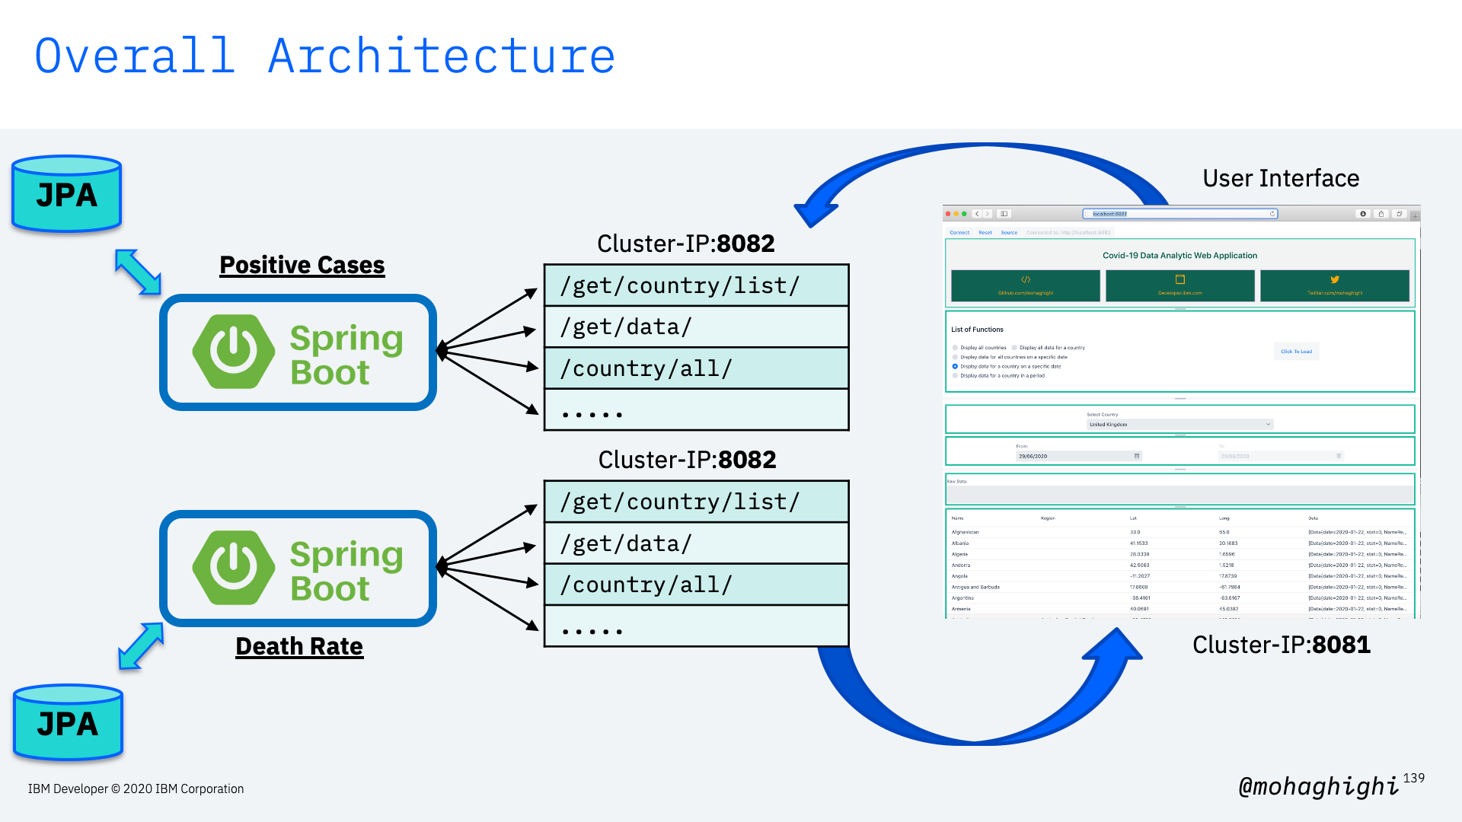Click the Death Rate Spring Boot box

click(x=298, y=569)
